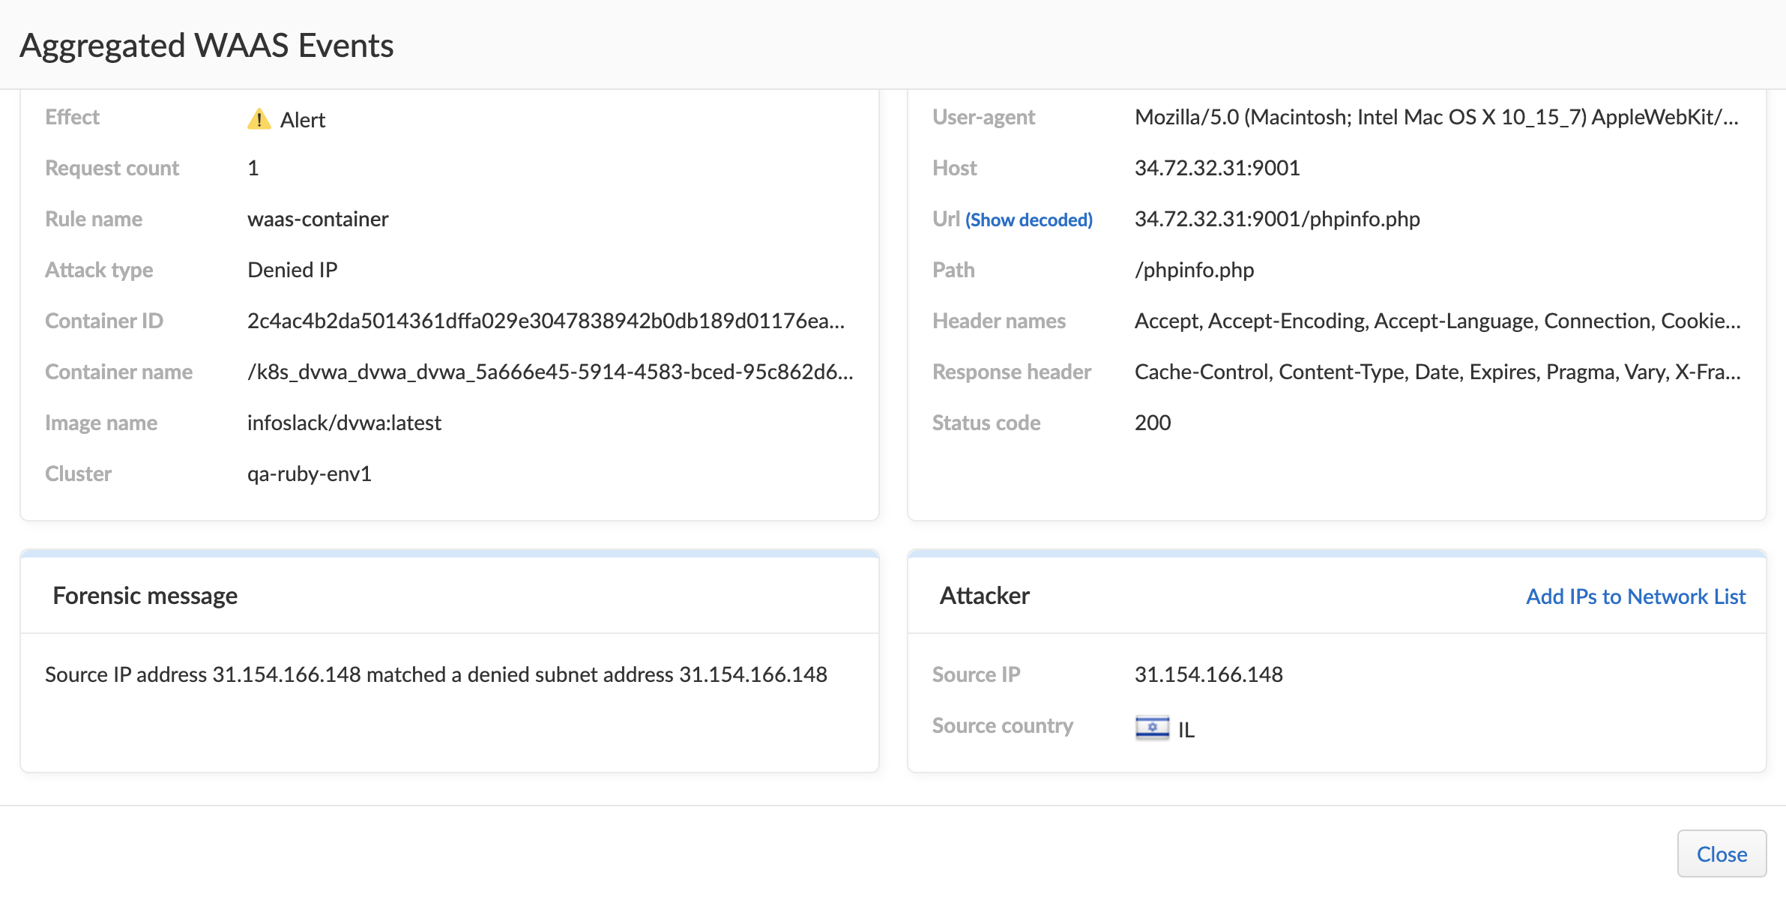1786x897 pixels.
Task: Click the truncated User-agent Mozilla value
Action: [1437, 117]
